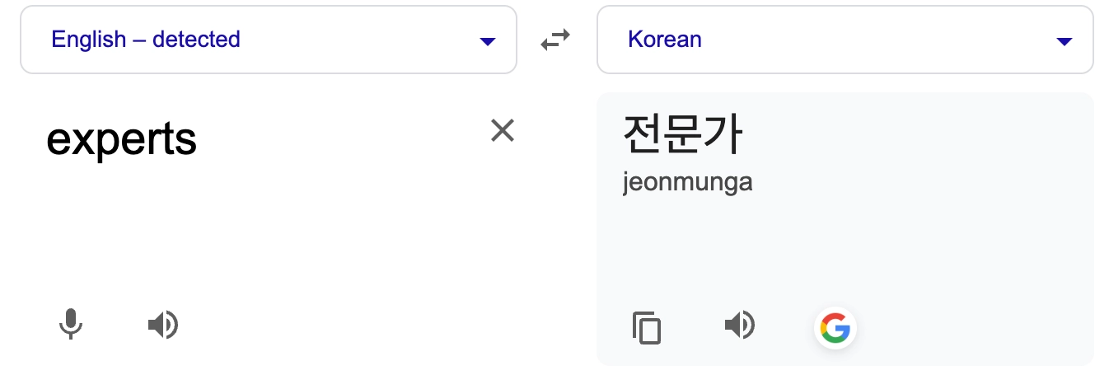Open the "English – detected" source language dropdown
The width and height of the screenshot is (1109, 389).
coord(268,40)
